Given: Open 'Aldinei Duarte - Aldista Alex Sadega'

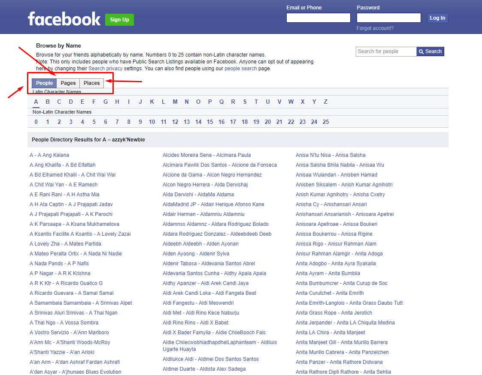Looking at the screenshot, I should [204, 369].
